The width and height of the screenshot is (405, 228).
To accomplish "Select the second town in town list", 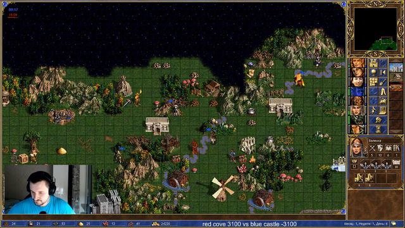I will coord(396,77).
